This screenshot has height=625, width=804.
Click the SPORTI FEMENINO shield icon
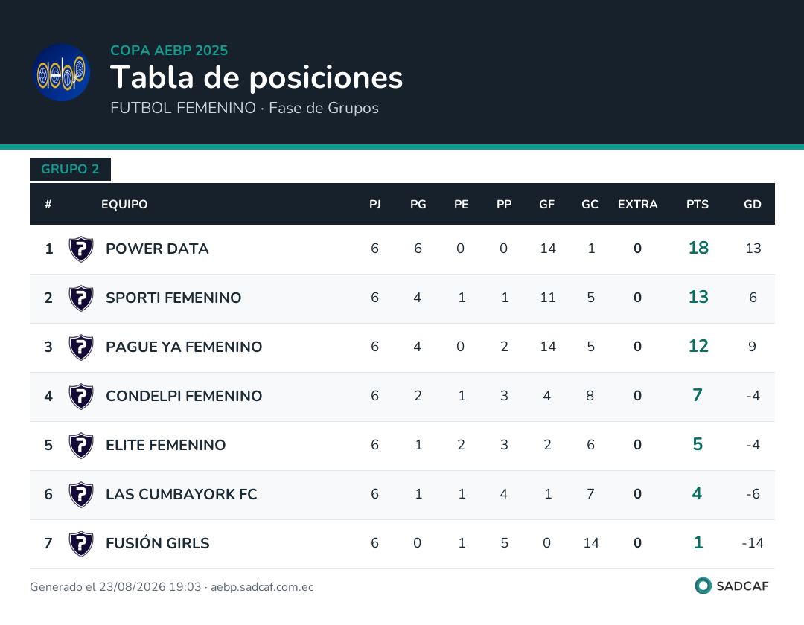click(x=81, y=298)
